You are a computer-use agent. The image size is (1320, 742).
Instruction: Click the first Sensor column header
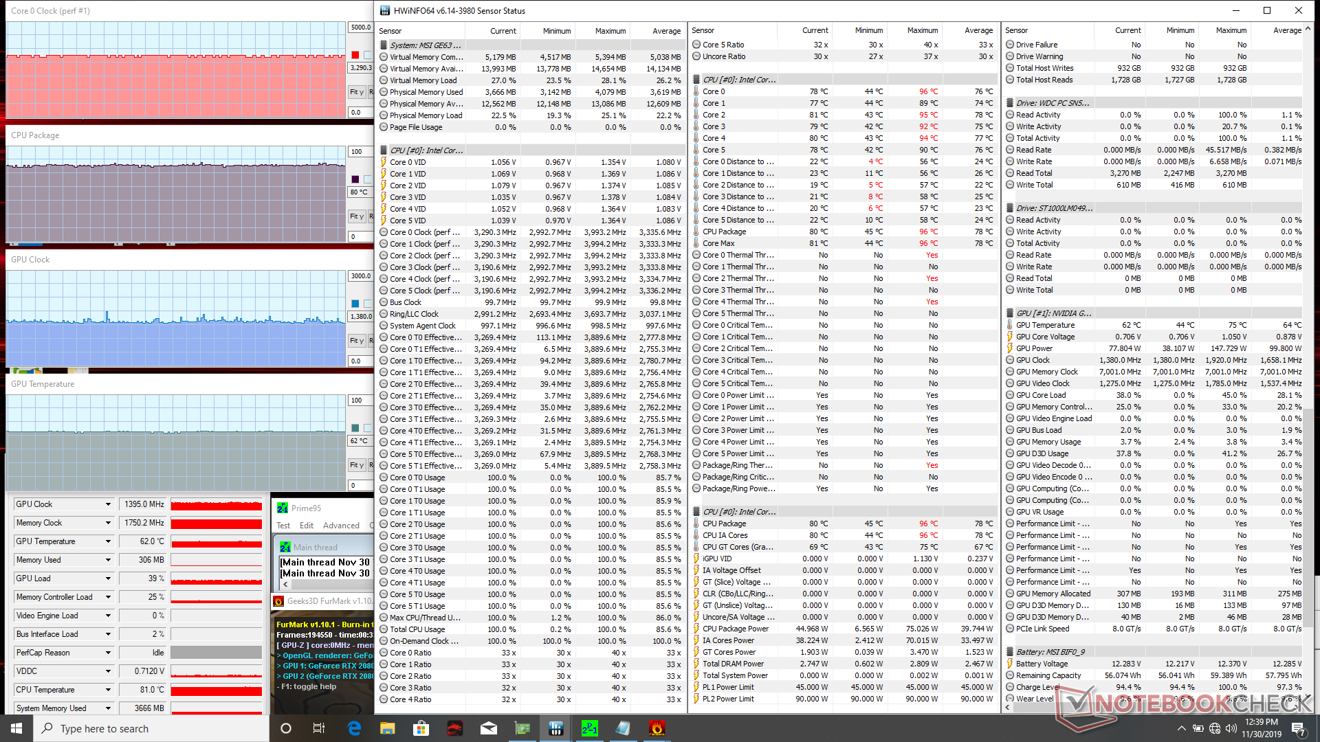421,31
